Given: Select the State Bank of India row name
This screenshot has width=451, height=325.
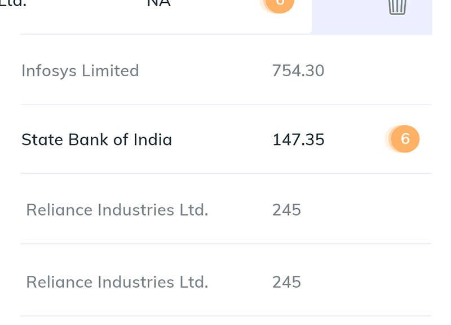Looking at the screenshot, I should coord(96,139).
